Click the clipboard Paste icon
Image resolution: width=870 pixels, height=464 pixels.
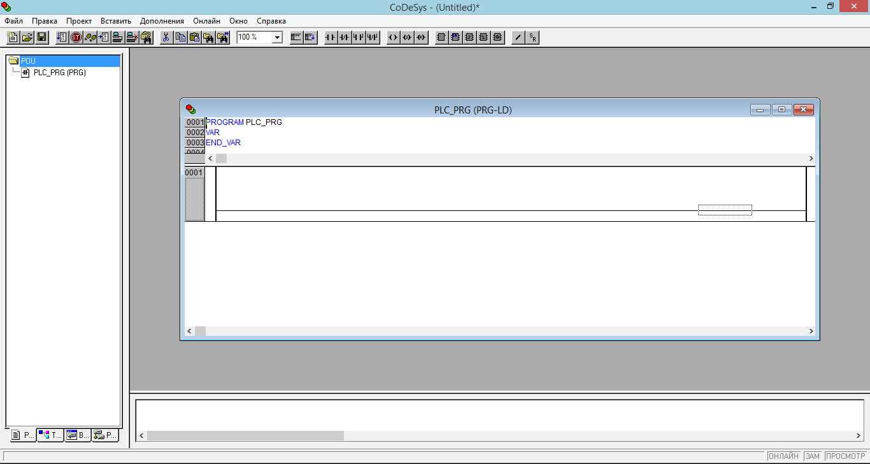pyautogui.click(x=194, y=38)
